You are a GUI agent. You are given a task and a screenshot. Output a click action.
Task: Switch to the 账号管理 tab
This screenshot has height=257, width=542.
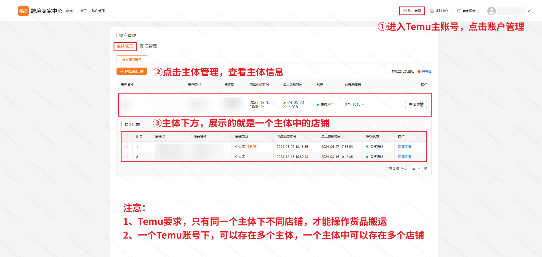[x=148, y=46]
